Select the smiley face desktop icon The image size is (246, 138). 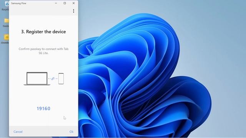(x=6, y=37)
